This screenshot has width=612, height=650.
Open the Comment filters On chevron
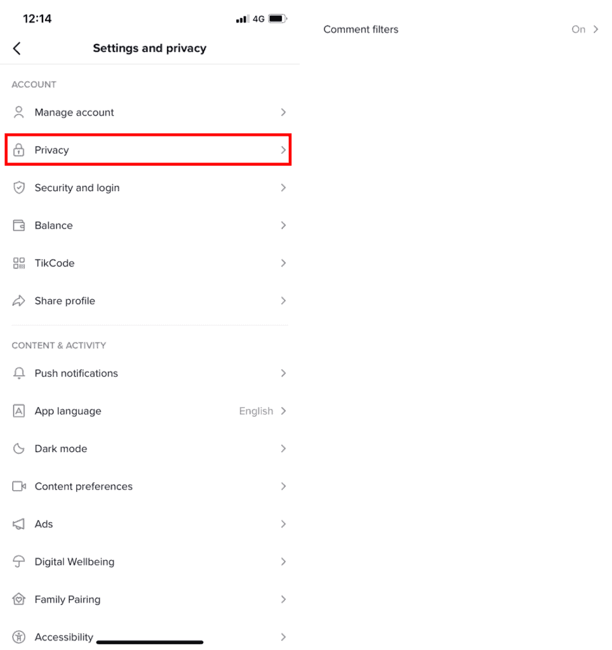(x=595, y=29)
